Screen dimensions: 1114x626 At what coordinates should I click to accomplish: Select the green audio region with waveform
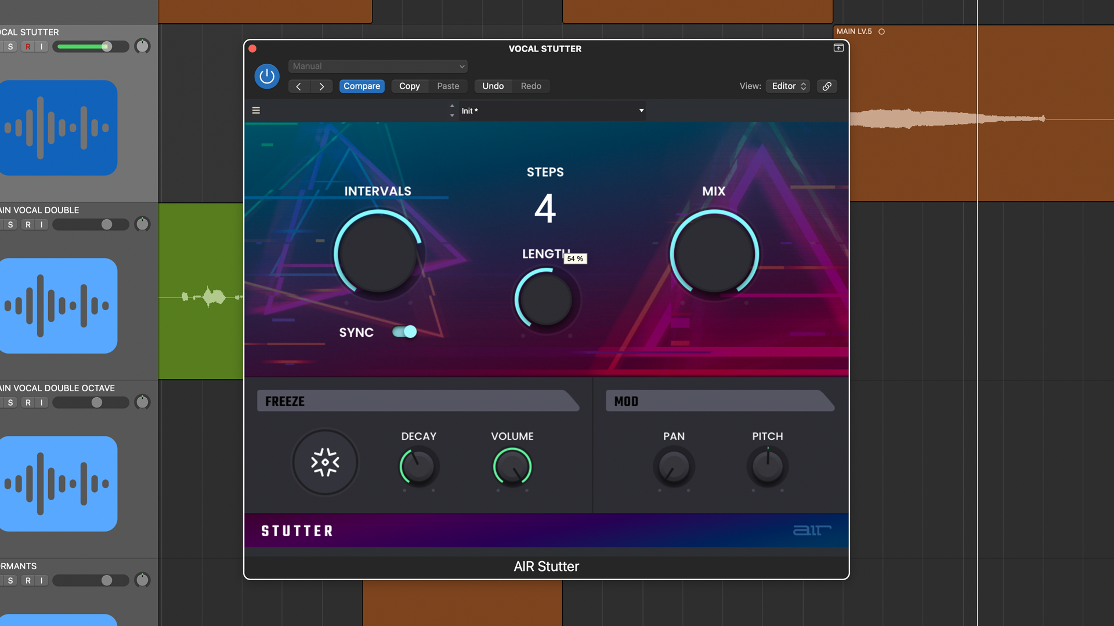point(201,292)
